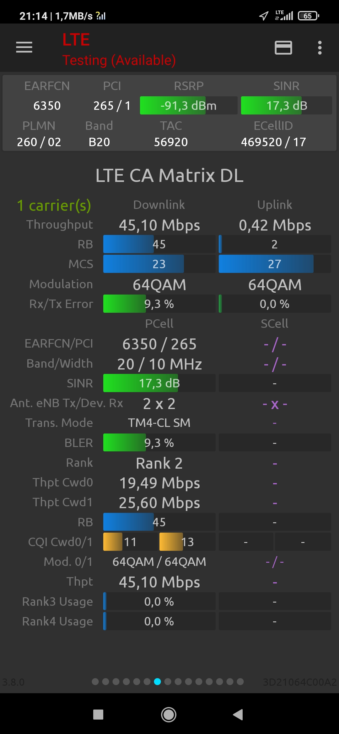
Task: Tap the LTE CA Matrix DL heading
Action: coord(169,175)
